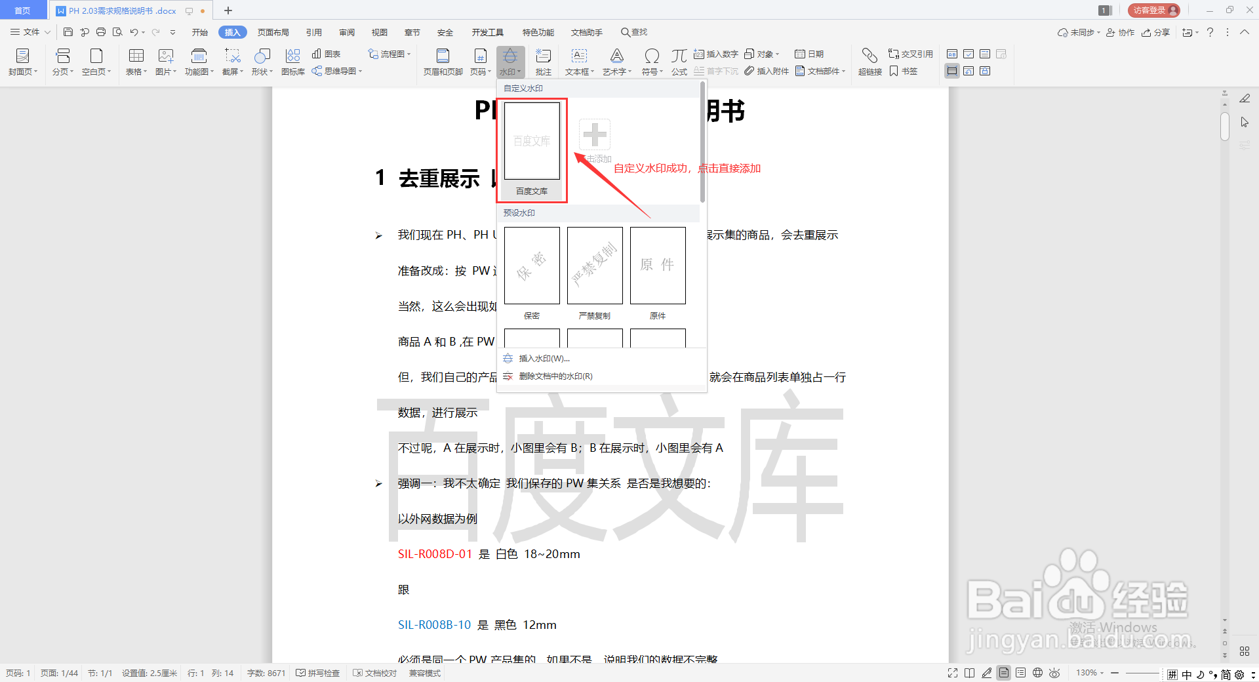Toggle 拼写检查 spell check in status bar
This screenshot has width=1259, height=682.
tap(318, 673)
